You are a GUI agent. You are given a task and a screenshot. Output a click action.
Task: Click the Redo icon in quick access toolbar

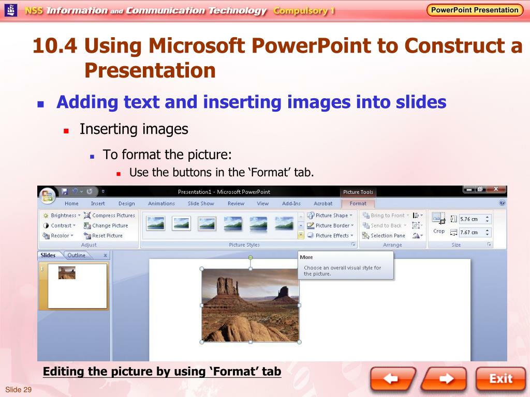pos(90,191)
